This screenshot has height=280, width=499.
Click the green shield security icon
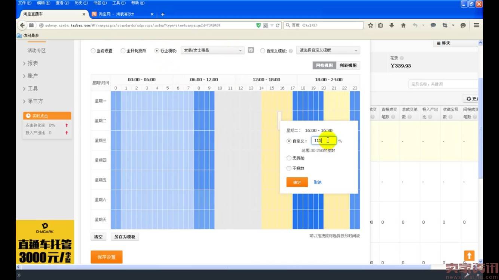(x=258, y=25)
